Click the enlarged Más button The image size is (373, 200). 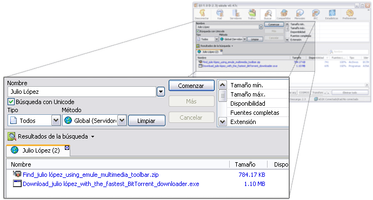(191, 101)
